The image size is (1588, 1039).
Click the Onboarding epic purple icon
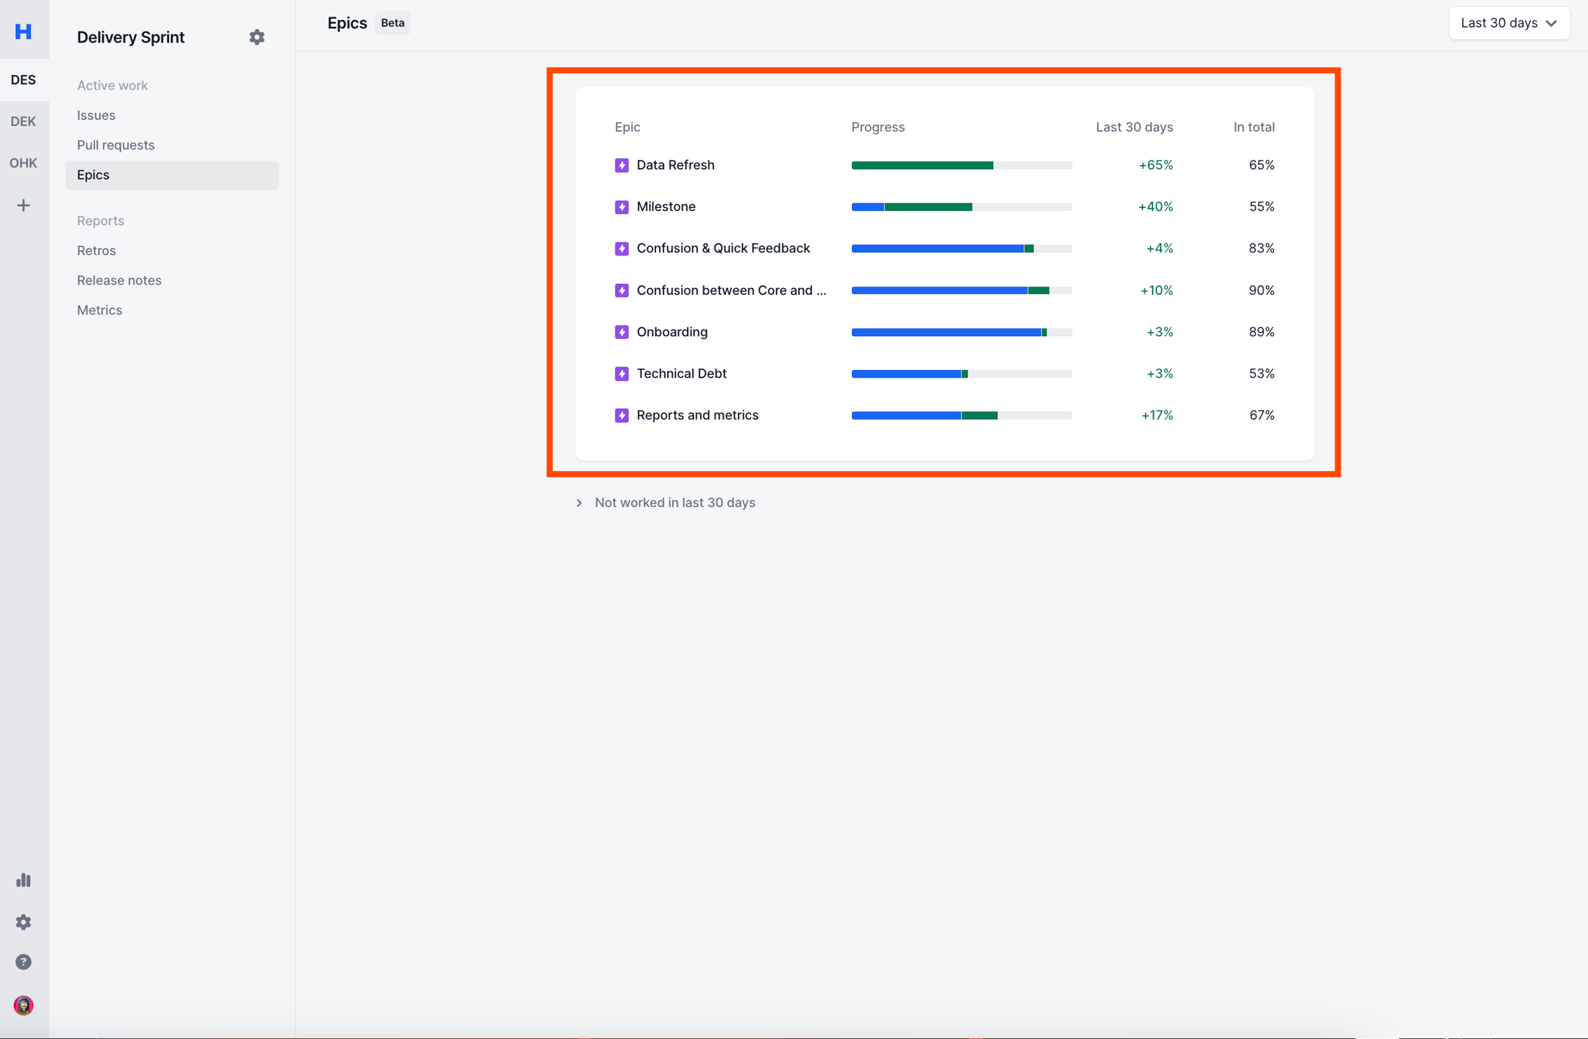(622, 332)
